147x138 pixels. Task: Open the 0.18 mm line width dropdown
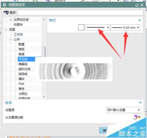pos(126,28)
